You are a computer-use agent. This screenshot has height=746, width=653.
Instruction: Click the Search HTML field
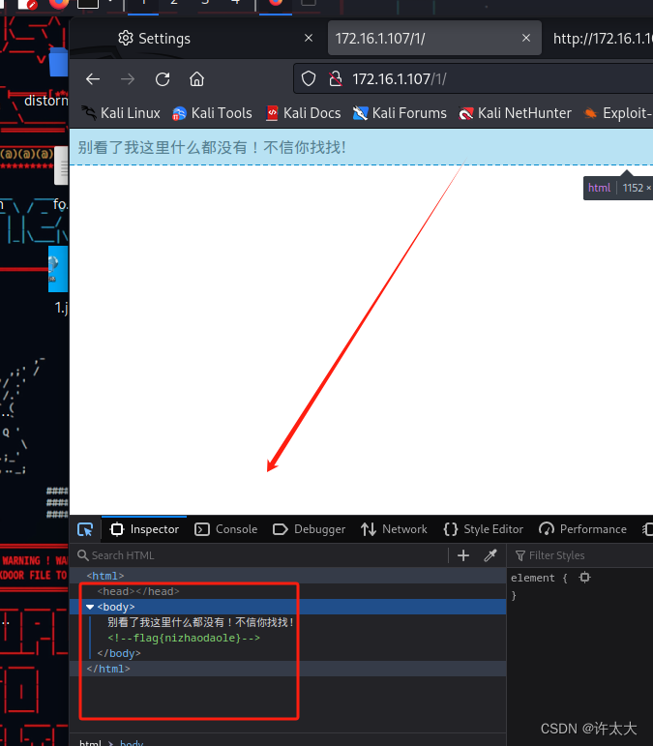[x=261, y=555]
